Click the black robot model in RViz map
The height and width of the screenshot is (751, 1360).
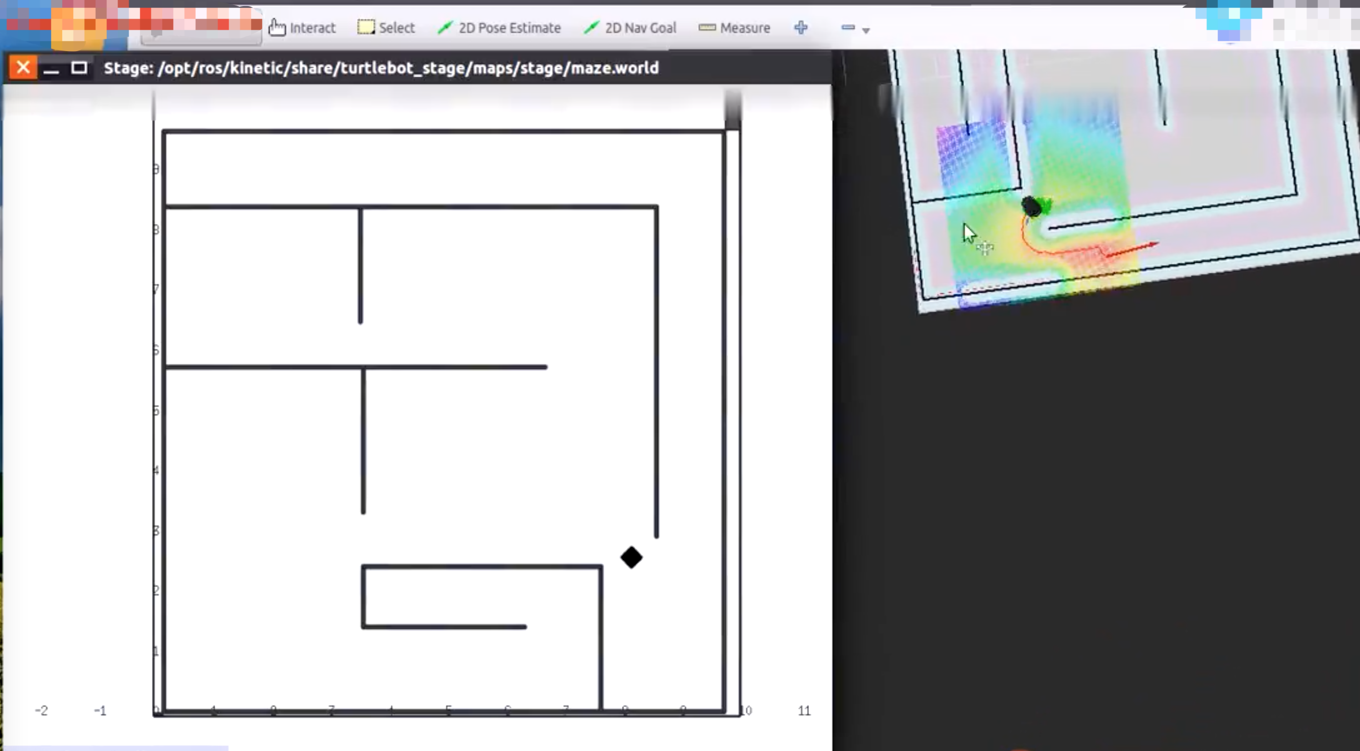1031,207
